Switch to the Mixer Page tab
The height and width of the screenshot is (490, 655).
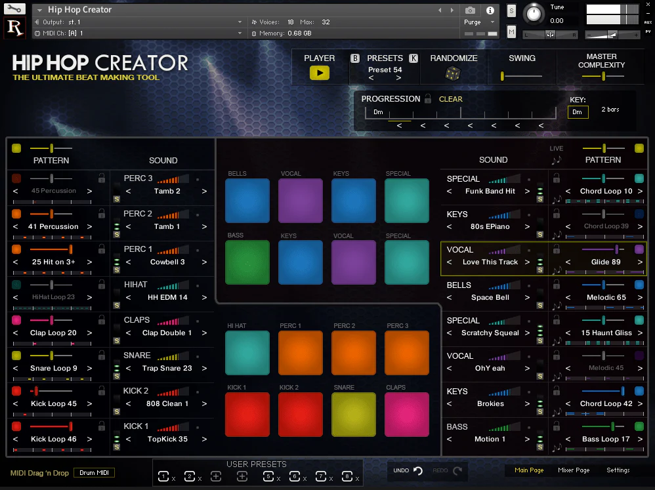point(574,470)
